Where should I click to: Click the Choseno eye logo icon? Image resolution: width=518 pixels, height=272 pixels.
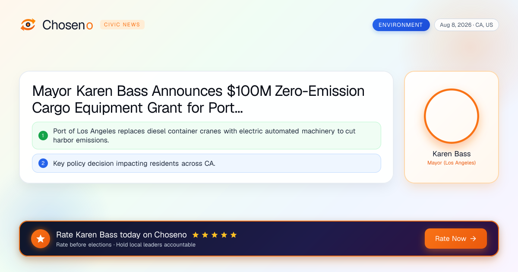pyautogui.click(x=28, y=25)
